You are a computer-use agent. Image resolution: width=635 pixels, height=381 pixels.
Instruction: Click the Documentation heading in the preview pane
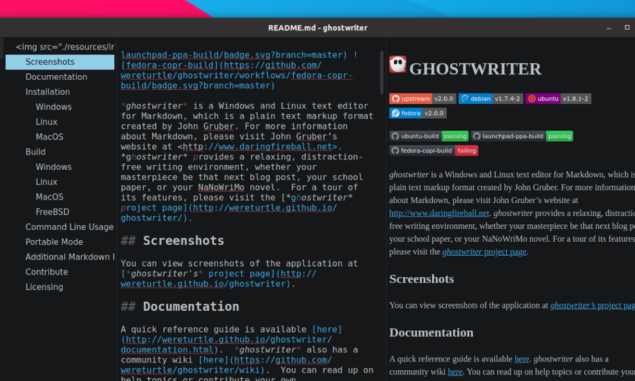click(x=431, y=332)
